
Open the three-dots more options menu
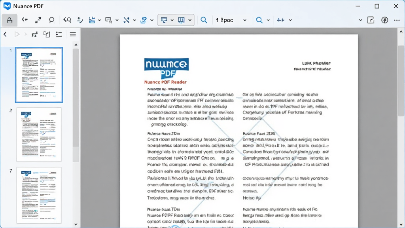point(397,20)
